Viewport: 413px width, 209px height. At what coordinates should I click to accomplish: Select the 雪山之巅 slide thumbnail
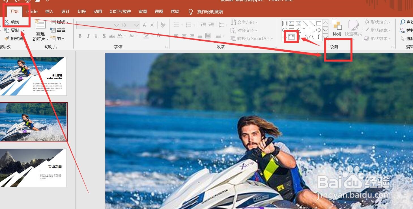[33, 168]
